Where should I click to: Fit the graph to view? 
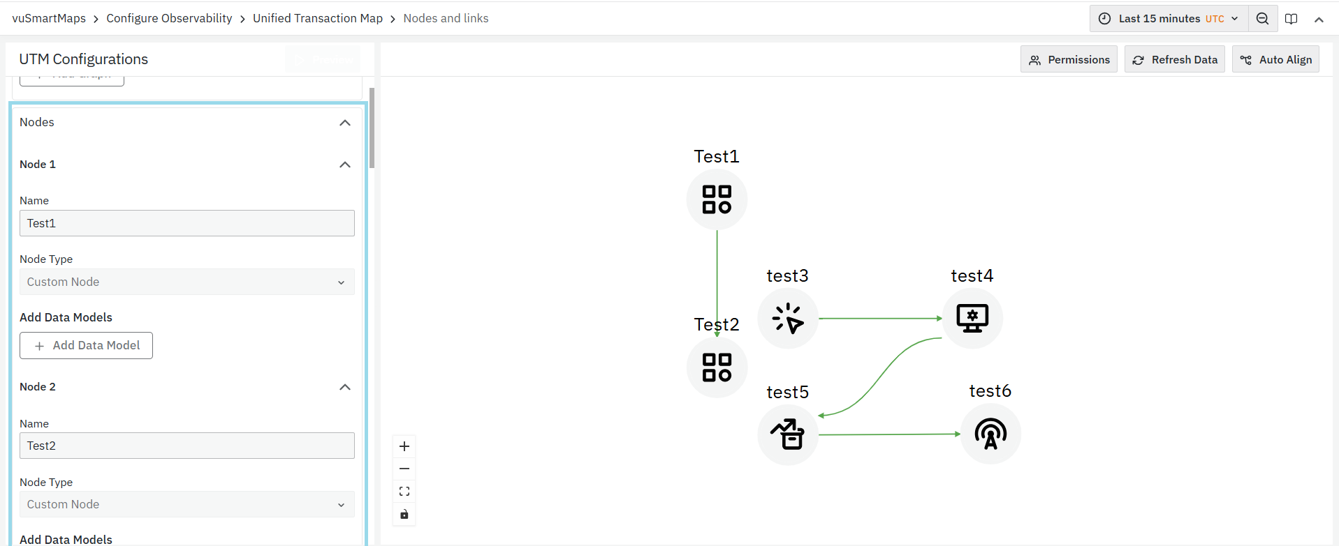(x=404, y=492)
